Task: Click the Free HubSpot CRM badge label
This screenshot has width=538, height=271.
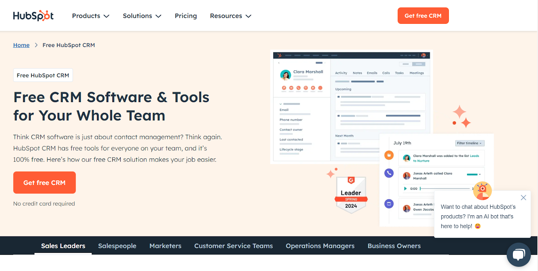Action: [43, 75]
